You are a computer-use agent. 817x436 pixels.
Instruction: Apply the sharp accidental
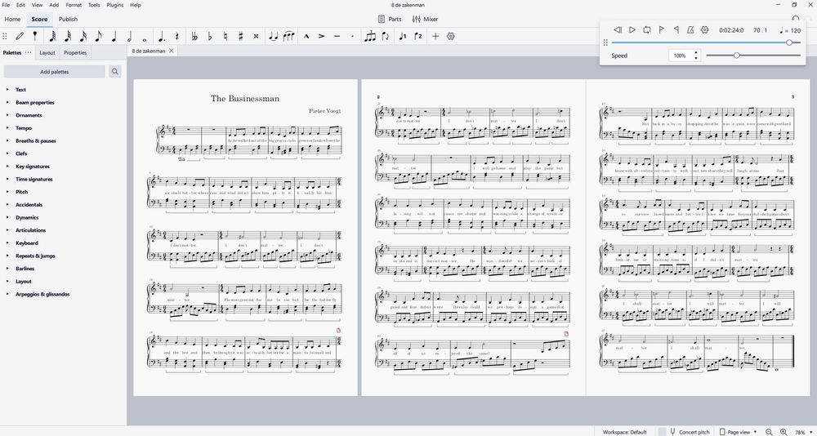(x=241, y=37)
